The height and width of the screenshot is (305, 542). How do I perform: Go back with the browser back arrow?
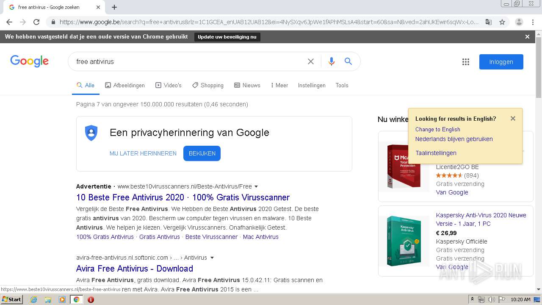click(x=9, y=22)
